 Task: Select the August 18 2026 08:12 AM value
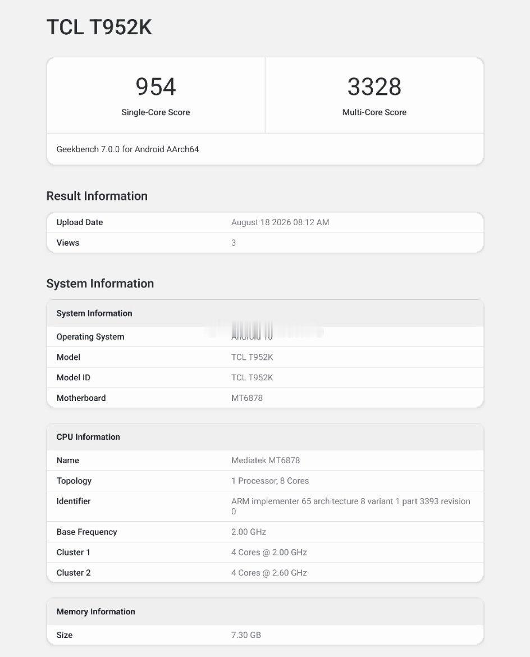pyautogui.click(x=280, y=222)
